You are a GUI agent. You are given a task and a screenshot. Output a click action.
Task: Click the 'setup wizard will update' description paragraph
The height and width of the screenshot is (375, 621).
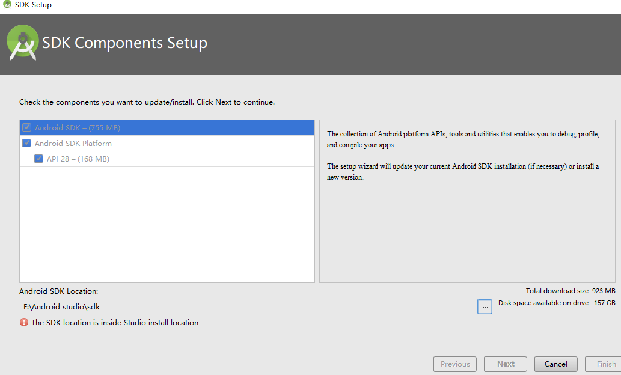[x=462, y=172]
